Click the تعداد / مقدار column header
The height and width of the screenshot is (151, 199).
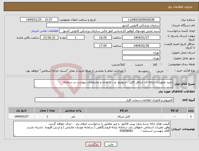pos(47,110)
